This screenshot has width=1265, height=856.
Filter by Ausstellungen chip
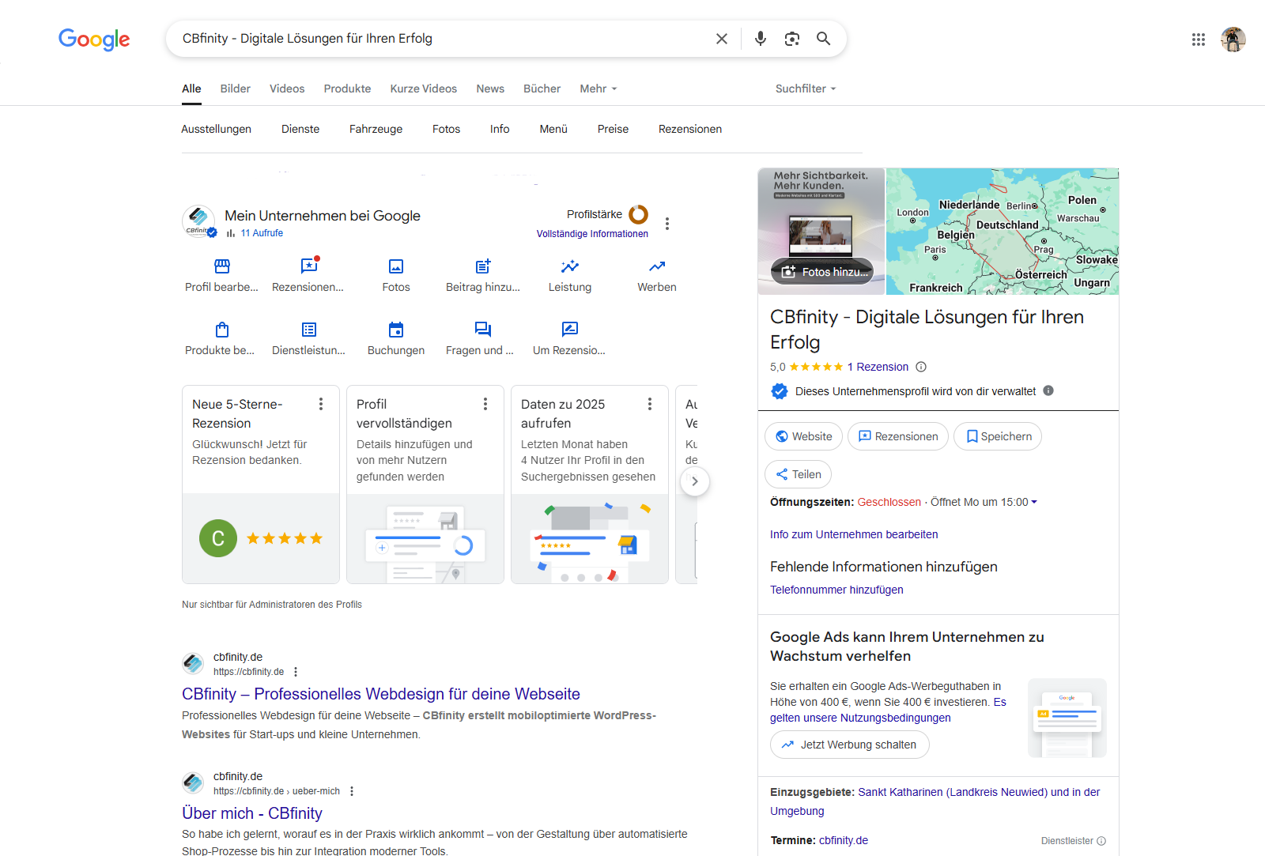pyautogui.click(x=216, y=129)
